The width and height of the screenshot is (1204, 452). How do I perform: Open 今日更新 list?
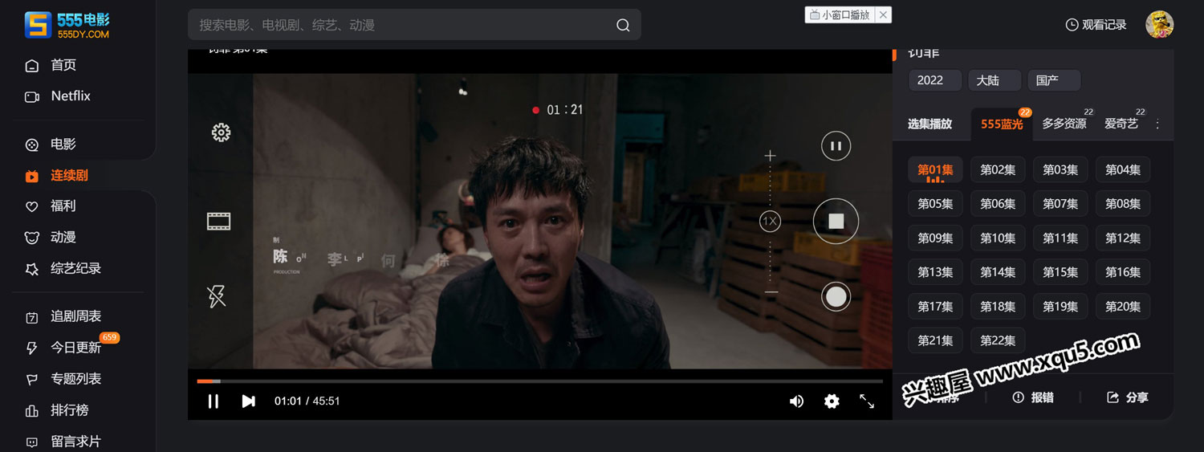point(63,348)
